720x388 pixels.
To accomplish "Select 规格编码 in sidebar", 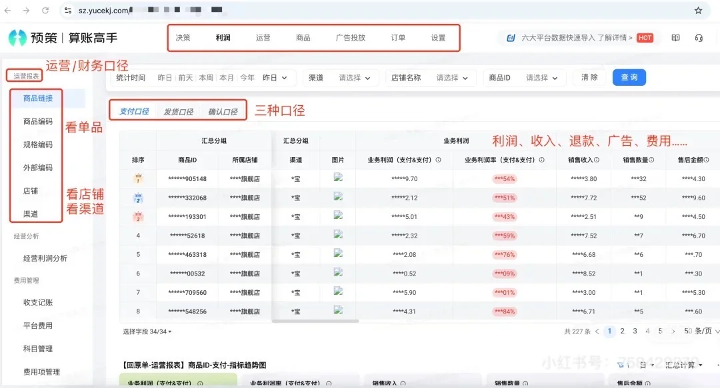I will [x=38, y=144].
